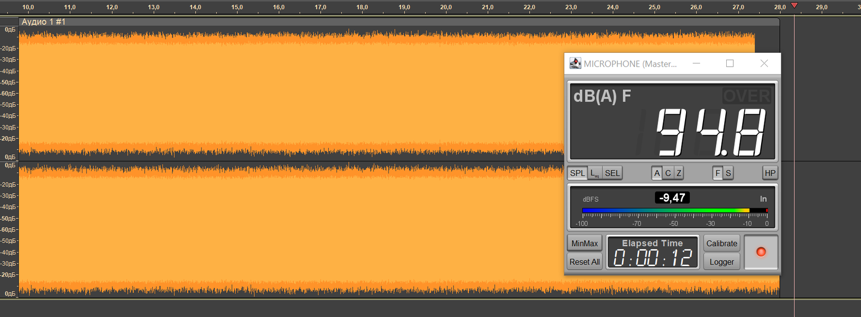Click the -9,47 dBFS value
This screenshot has width=861, height=317.
(x=672, y=198)
